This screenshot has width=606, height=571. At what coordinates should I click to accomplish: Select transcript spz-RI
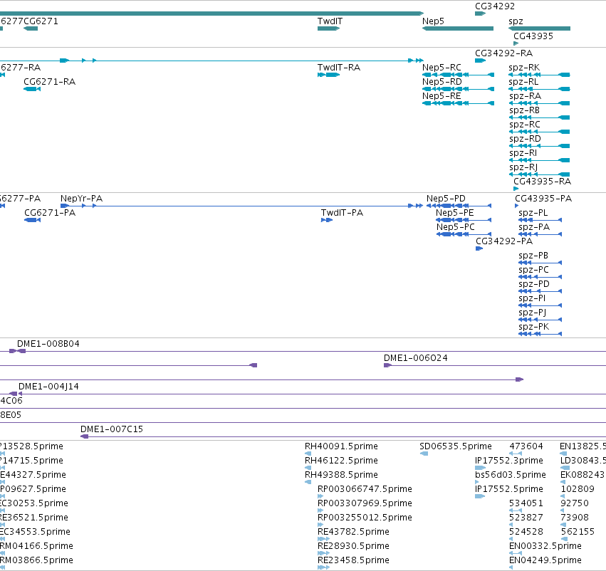click(540, 160)
